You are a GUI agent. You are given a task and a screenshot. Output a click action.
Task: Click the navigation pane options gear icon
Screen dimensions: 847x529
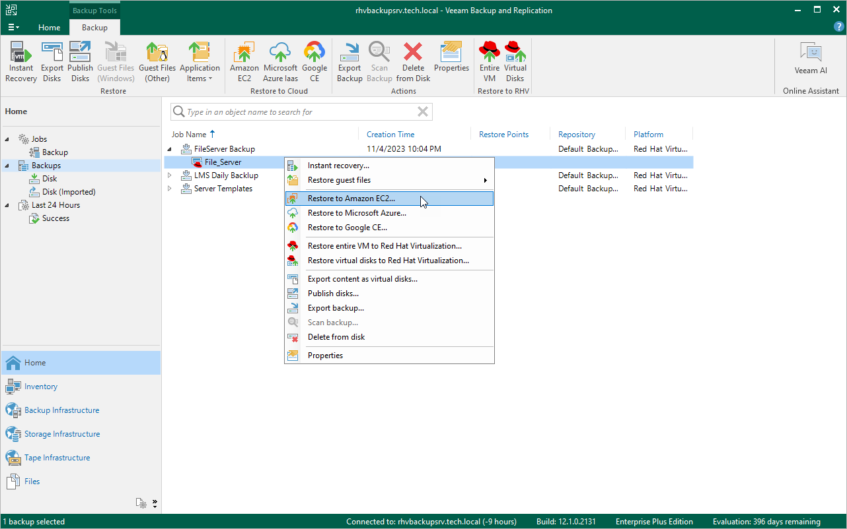point(141,503)
